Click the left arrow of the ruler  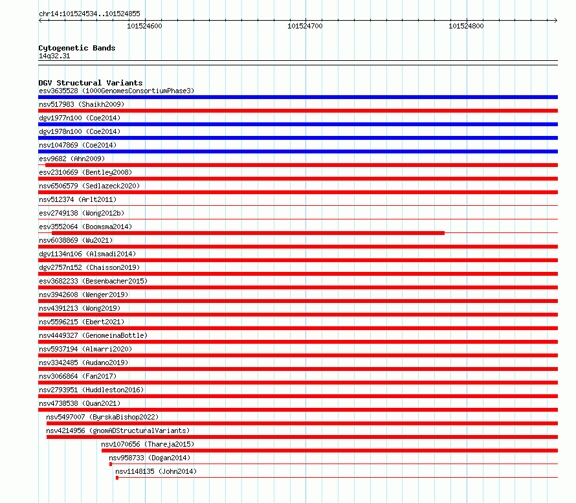tap(40, 21)
